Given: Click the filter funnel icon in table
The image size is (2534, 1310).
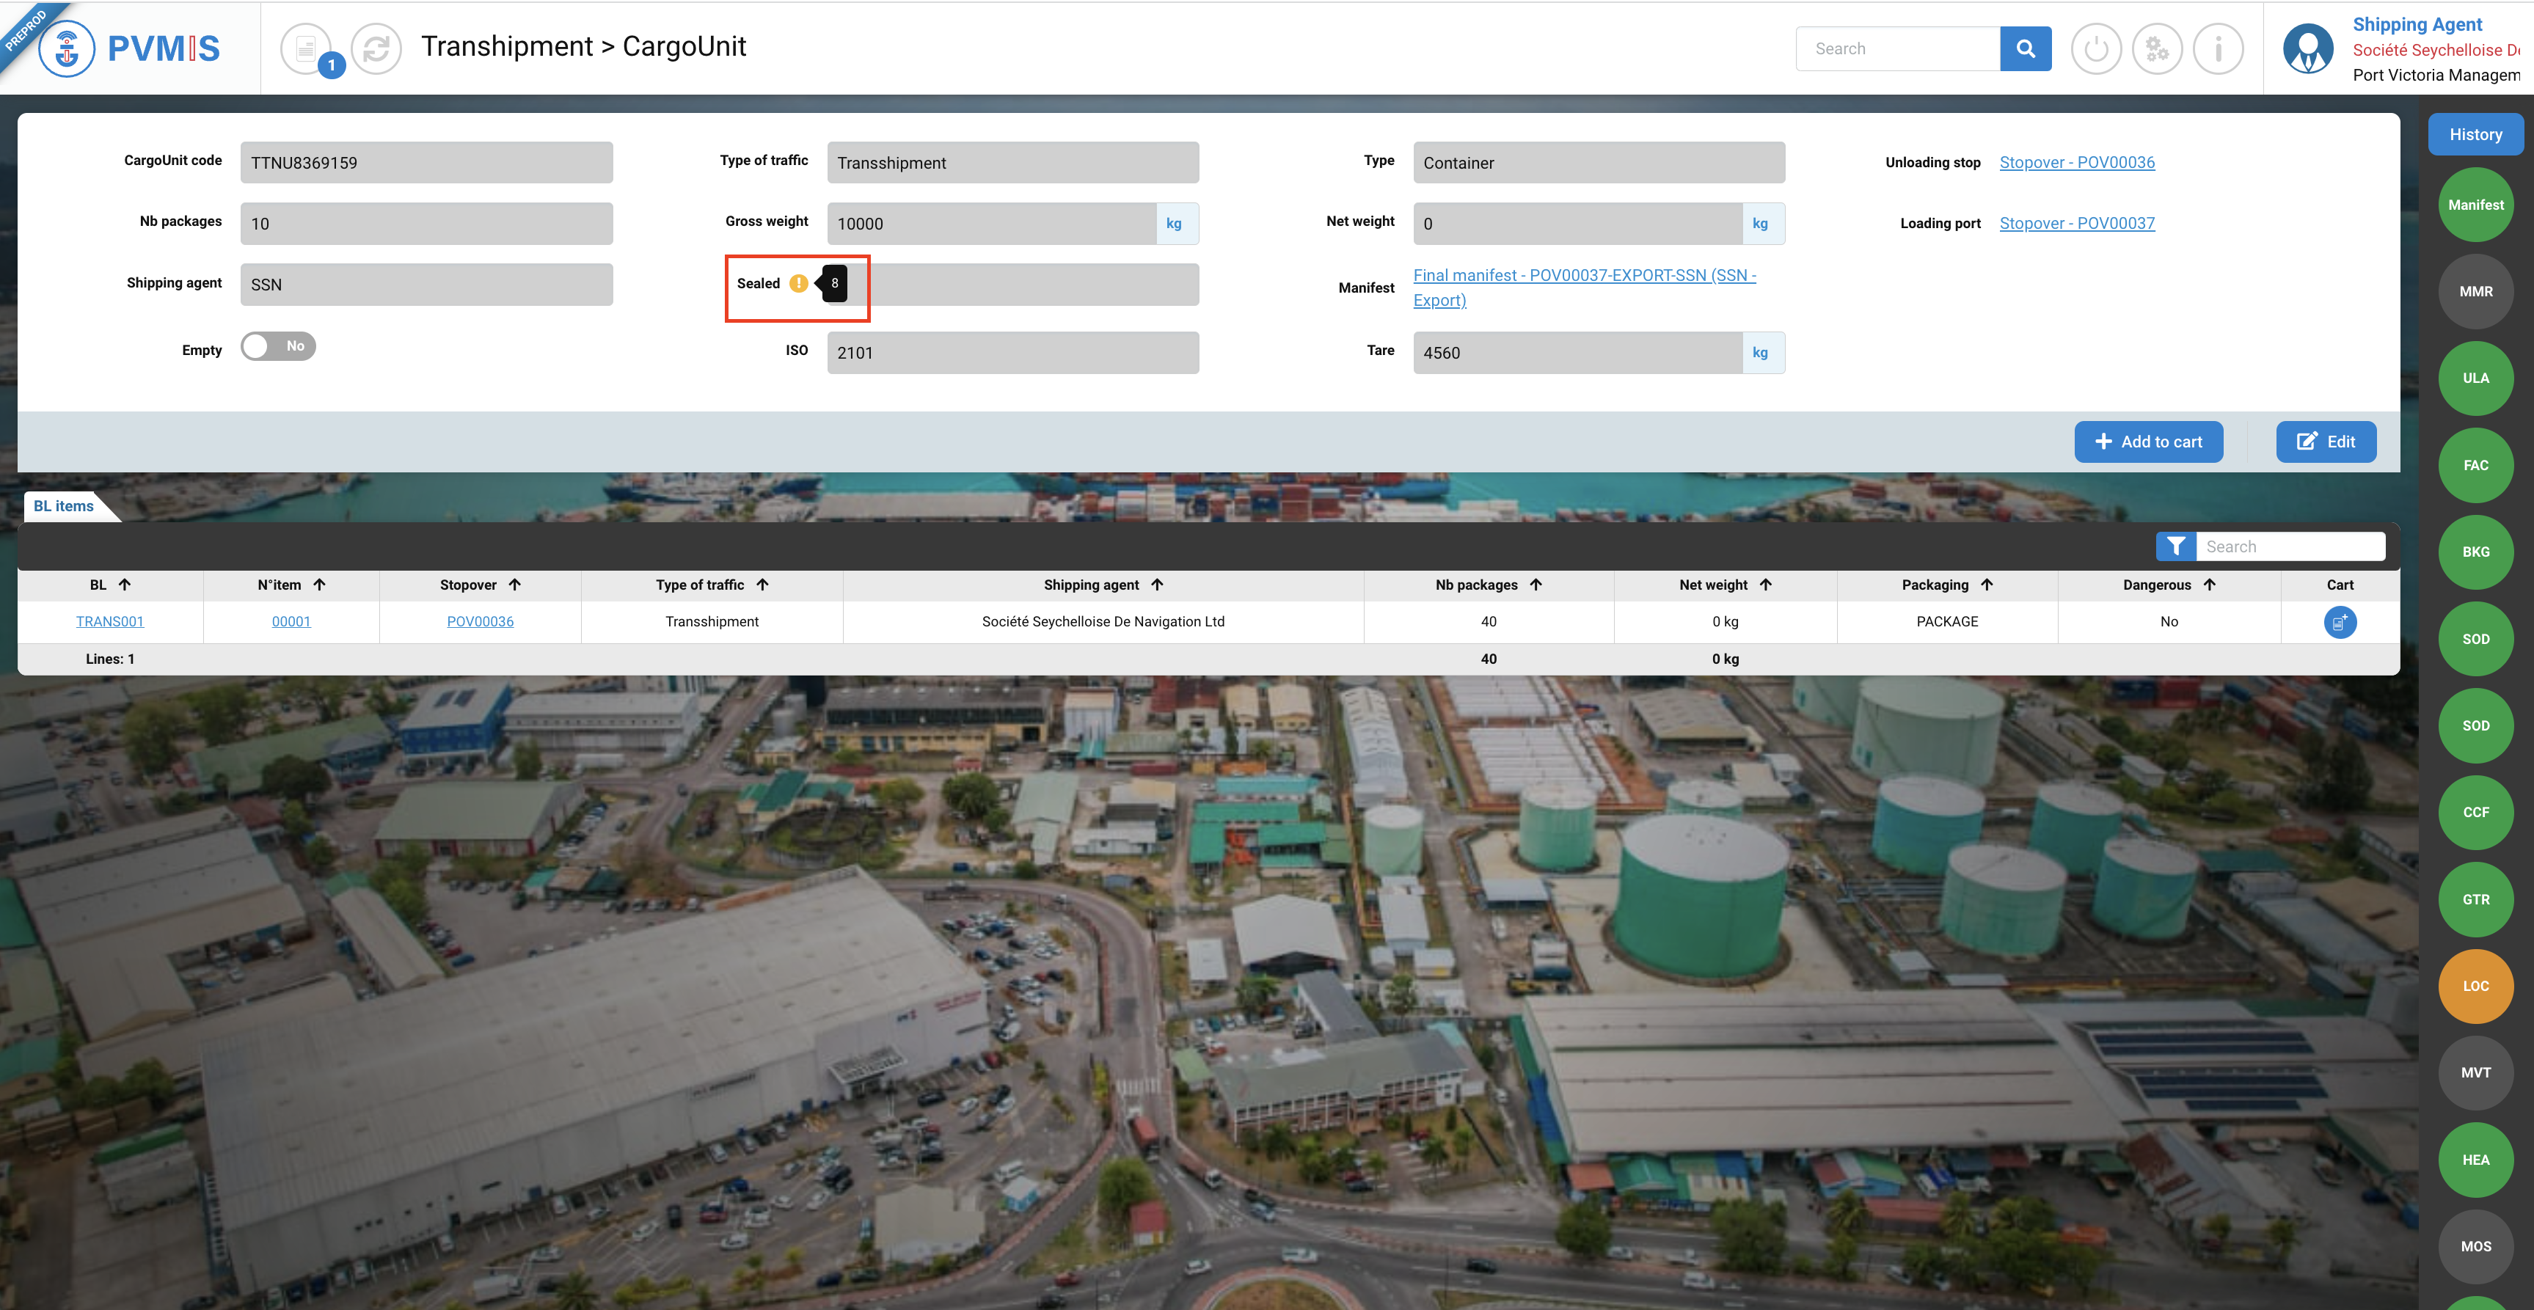Looking at the screenshot, I should click(2175, 547).
